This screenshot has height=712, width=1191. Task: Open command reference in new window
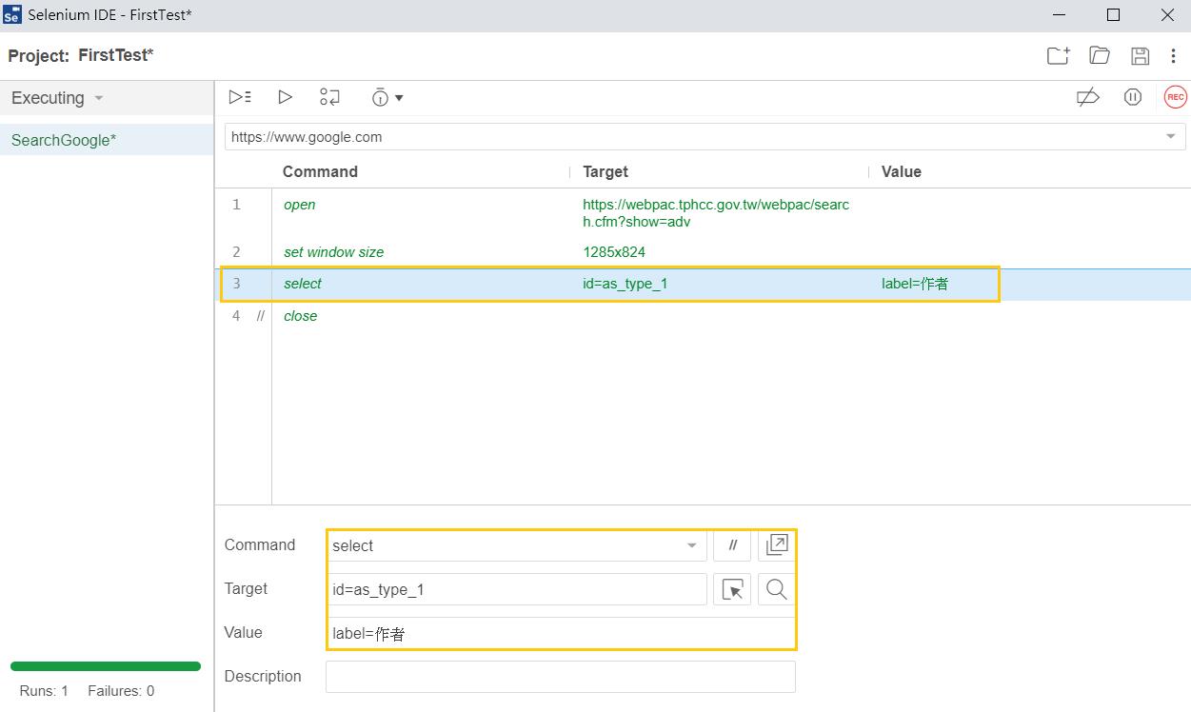(x=777, y=545)
